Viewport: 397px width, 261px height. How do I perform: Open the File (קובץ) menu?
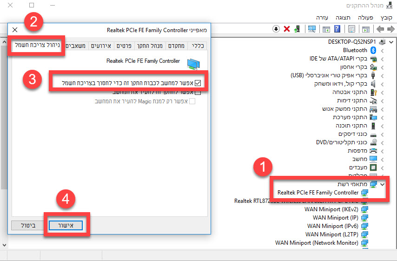point(386,18)
